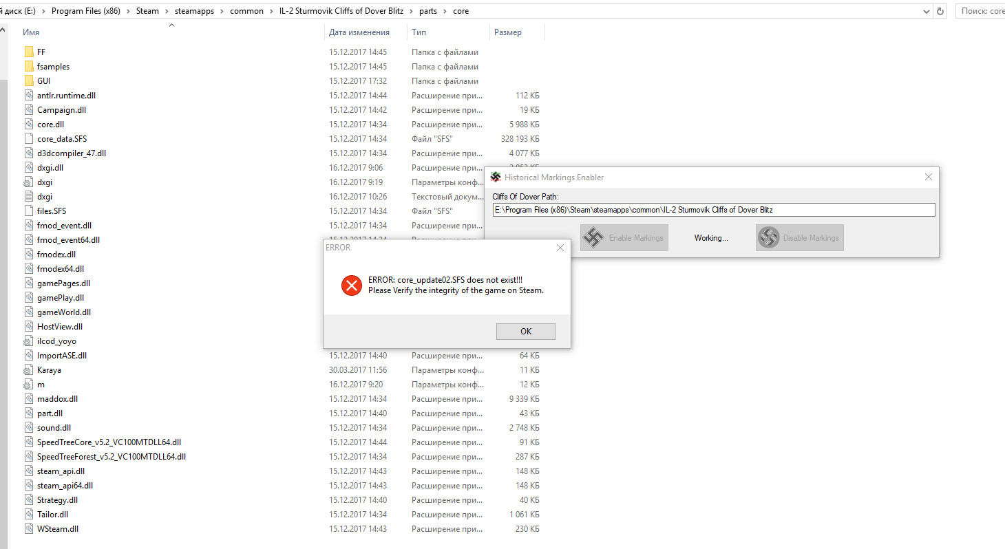Select steam_api64.dll file name
Viewport: 1005px width, 549px height.
click(x=65, y=486)
